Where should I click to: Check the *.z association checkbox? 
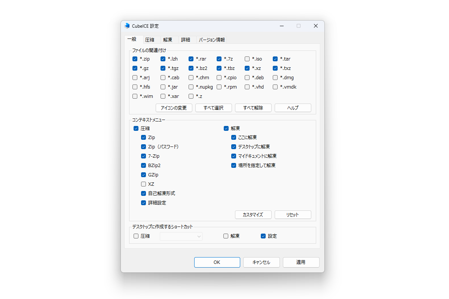tap(191, 96)
